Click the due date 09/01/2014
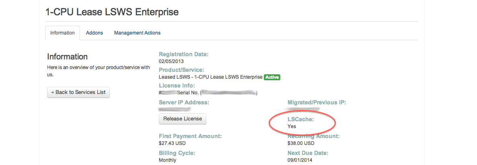 point(300,160)
